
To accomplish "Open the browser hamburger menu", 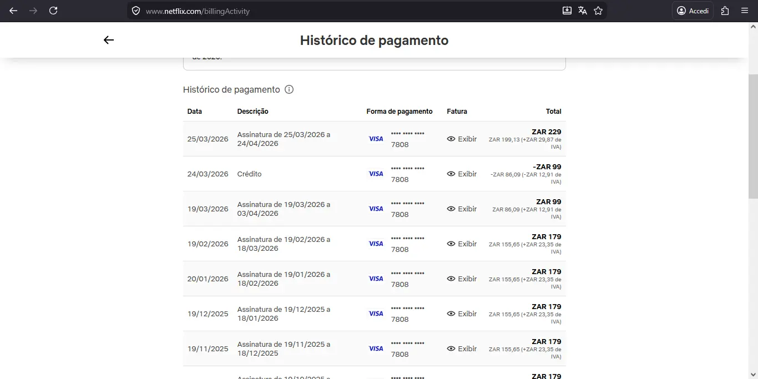I will (745, 11).
